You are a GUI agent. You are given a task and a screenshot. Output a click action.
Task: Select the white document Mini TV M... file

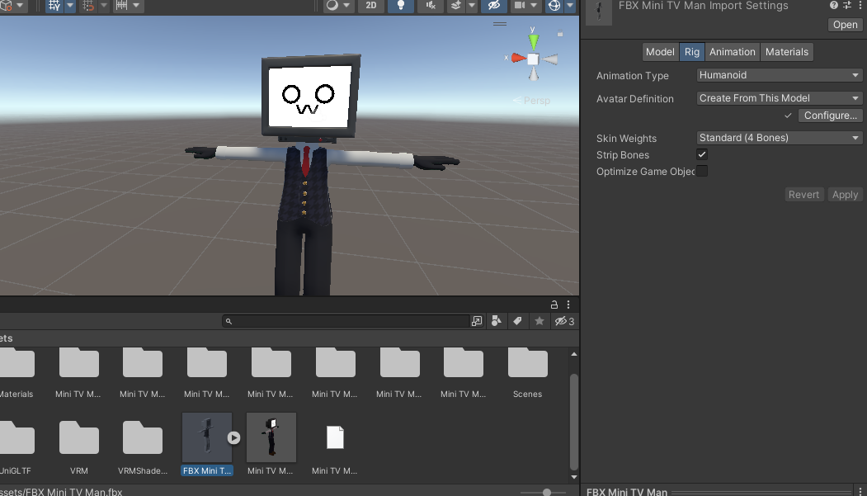335,444
